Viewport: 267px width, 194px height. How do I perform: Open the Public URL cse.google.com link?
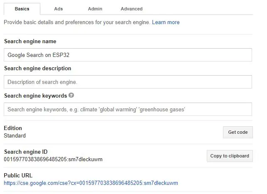coord(91,183)
